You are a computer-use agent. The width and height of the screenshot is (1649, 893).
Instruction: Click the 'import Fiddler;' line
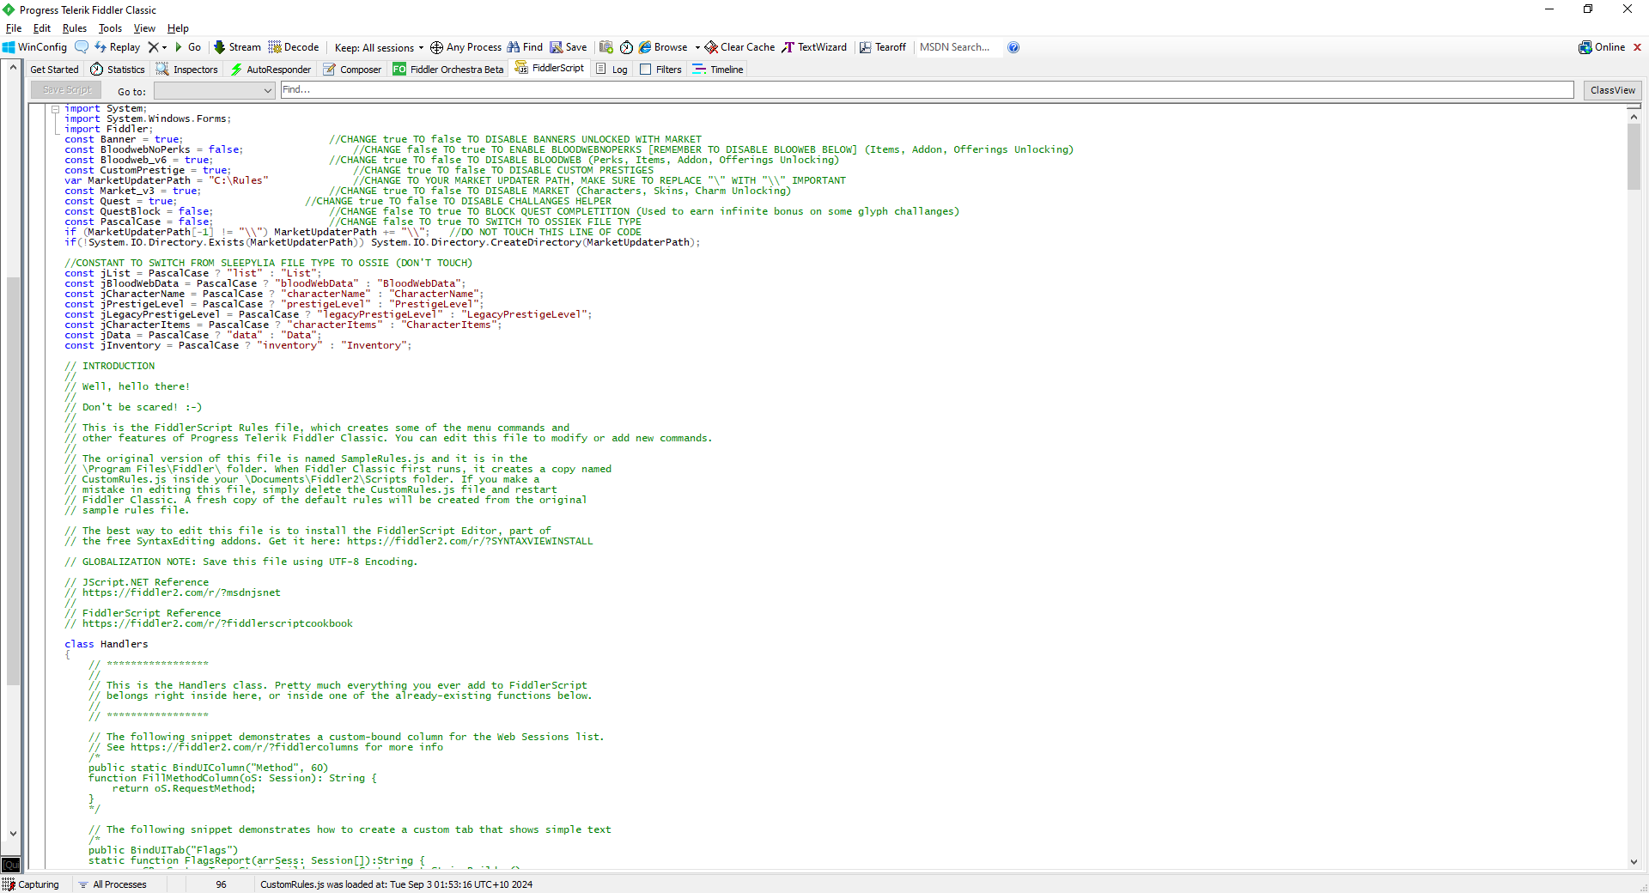pos(109,129)
